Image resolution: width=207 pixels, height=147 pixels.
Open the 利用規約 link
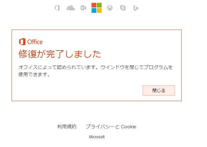67,126
